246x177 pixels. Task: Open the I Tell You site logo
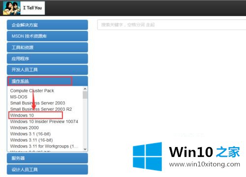pos(24,8)
